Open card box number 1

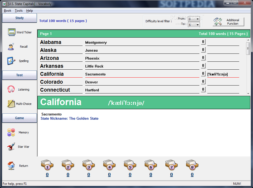[47, 165]
